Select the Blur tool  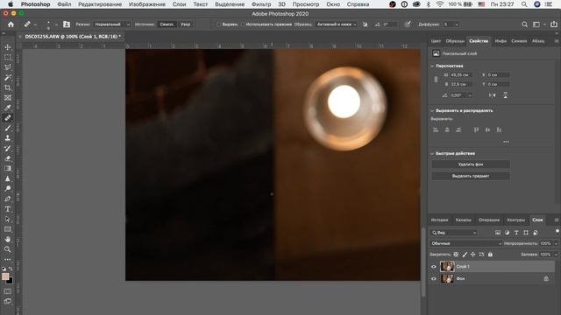8,178
